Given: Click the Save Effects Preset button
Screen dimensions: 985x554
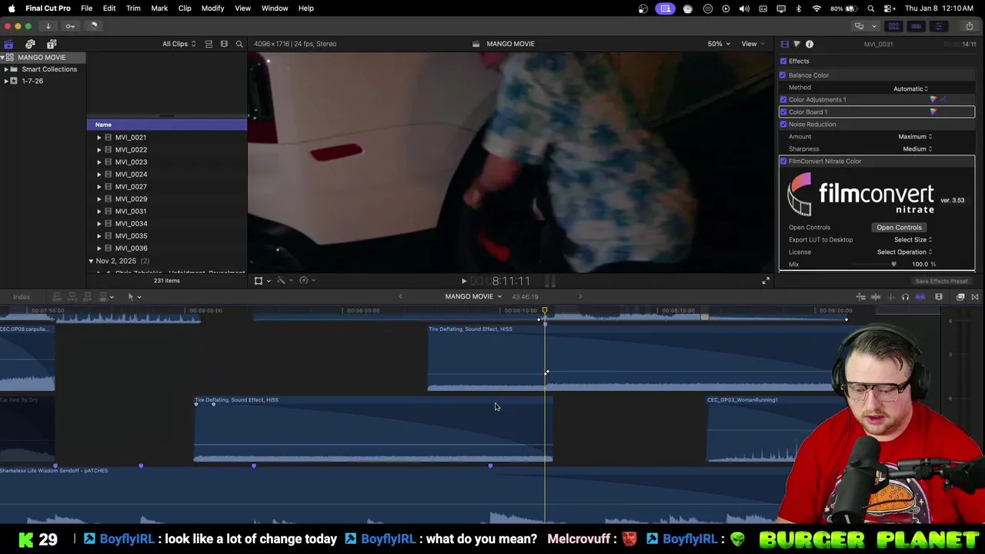Looking at the screenshot, I should [941, 282].
